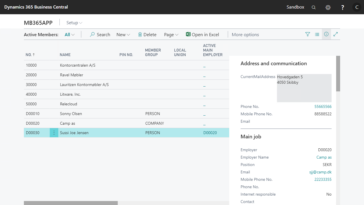Click the Name column header
Screen dimensions: 364x205
coord(65,55)
